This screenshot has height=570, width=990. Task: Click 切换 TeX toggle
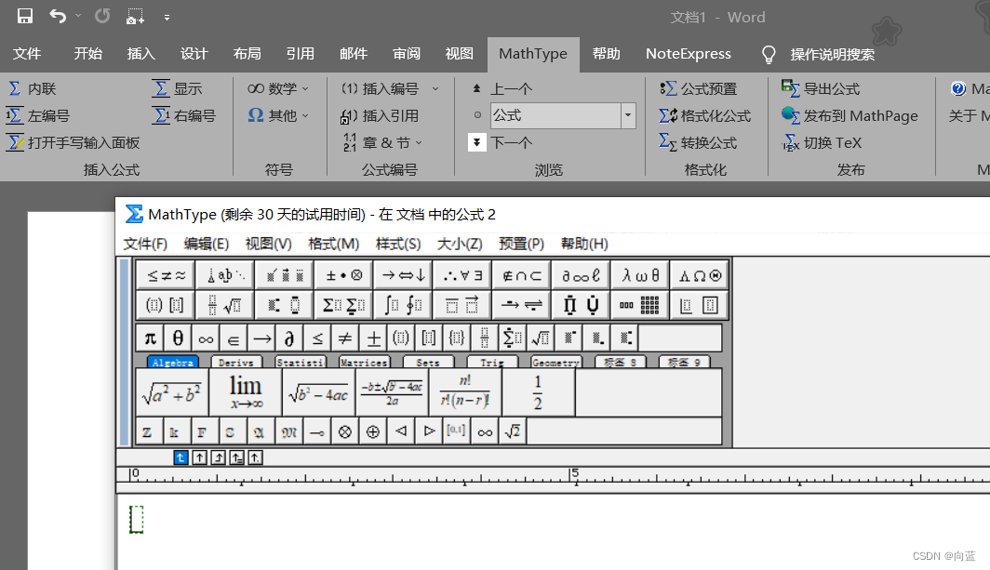click(x=823, y=143)
